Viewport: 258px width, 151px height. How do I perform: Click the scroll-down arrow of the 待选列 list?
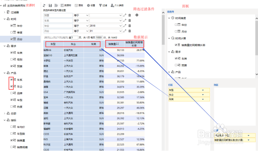click(257, 74)
